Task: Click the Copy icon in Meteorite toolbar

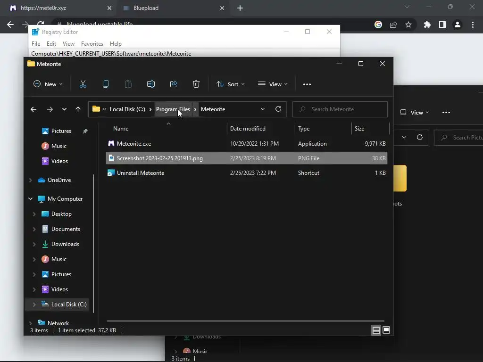Action: (105, 84)
